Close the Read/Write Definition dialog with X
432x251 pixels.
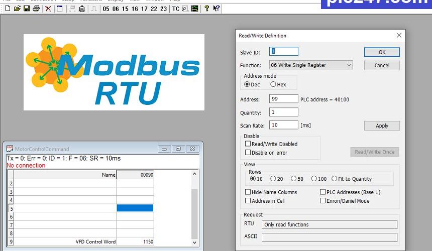point(399,35)
